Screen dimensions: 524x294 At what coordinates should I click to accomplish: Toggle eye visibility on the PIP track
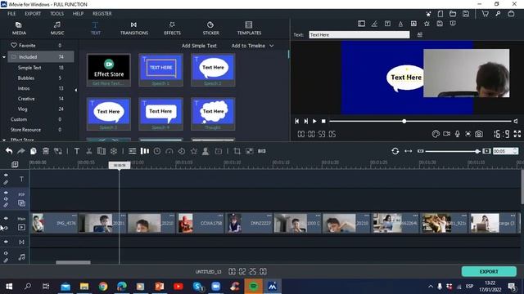6,193
